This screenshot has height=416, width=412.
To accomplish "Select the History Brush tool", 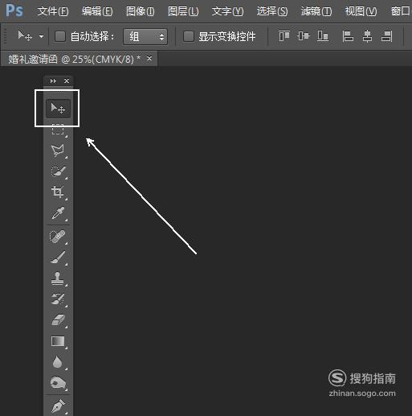I will [x=58, y=299].
